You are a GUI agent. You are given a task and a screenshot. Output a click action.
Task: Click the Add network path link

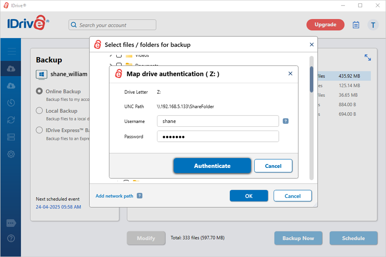coord(115,196)
